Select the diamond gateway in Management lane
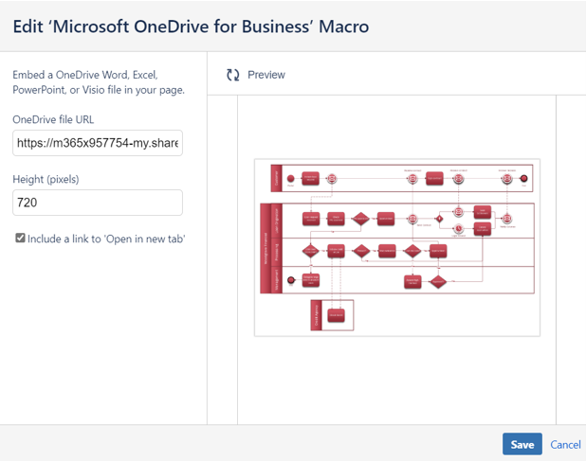The width and height of the screenshot is (586, 461). (438, 281)
